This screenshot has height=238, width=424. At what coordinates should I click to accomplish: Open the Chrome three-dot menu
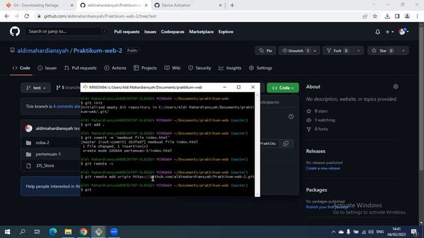417,17
